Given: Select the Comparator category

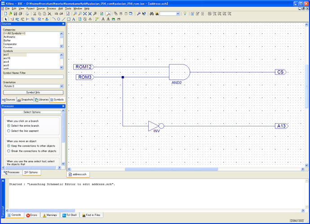Looking at the screenshot, I should pyautogui.click(x=10, y=44).
